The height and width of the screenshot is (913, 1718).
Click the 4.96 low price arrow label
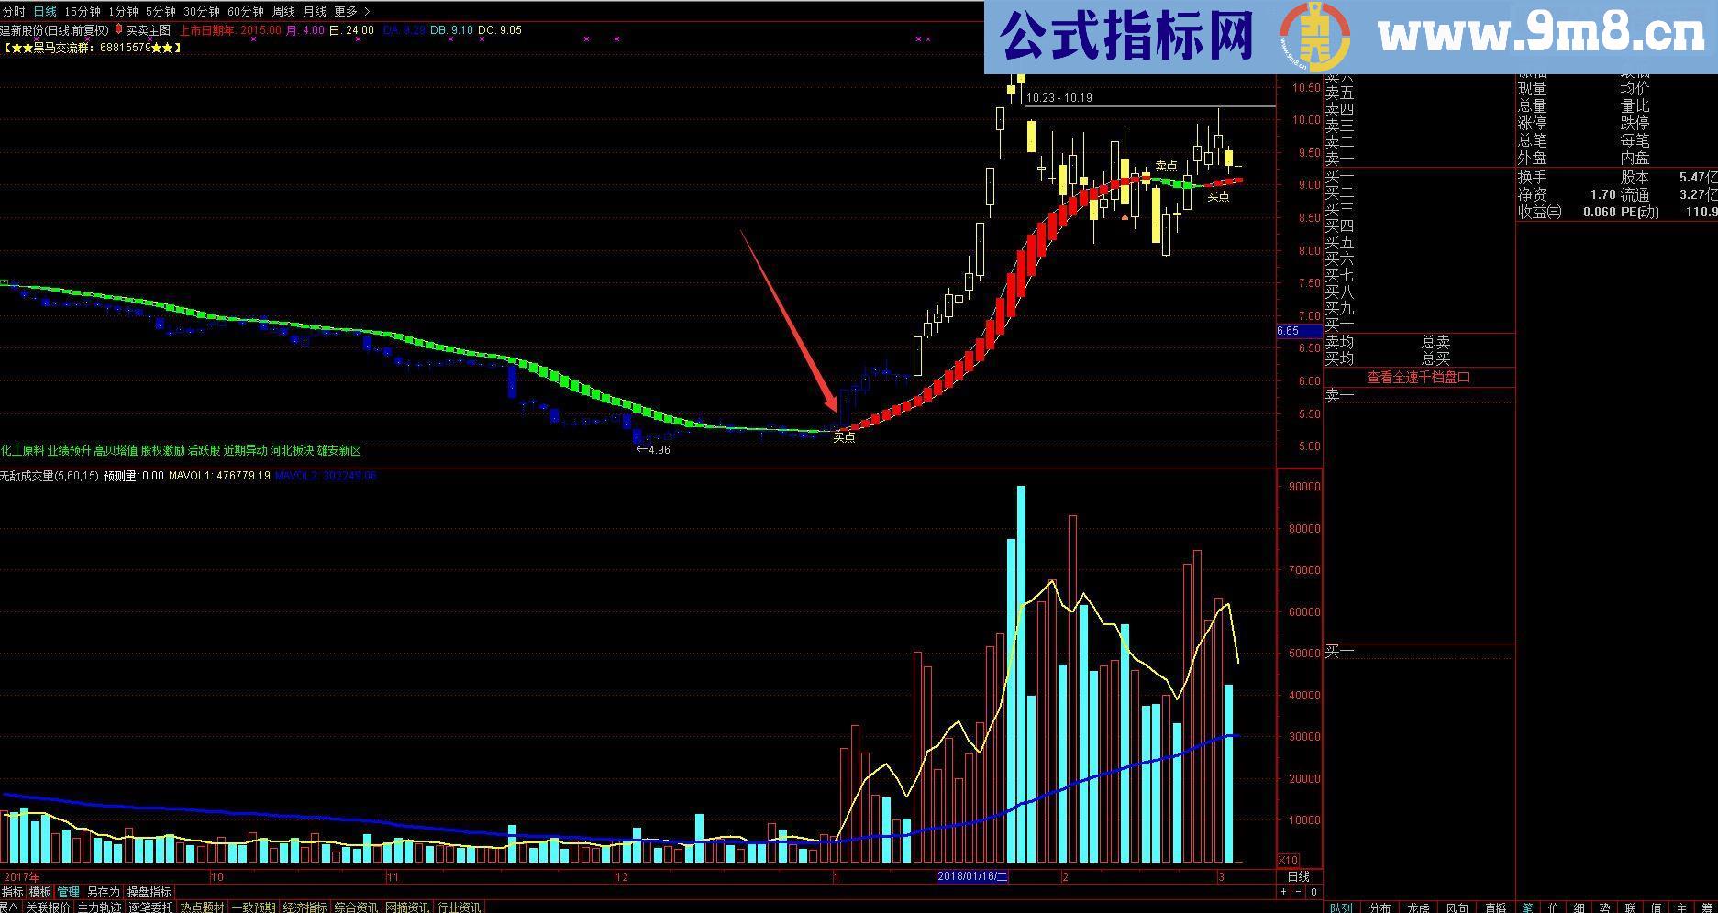653,450
